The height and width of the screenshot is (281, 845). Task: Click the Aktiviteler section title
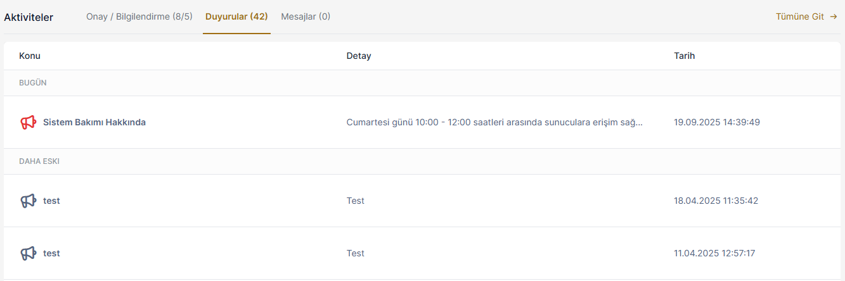pyautogui.click(x=29, y=17)
